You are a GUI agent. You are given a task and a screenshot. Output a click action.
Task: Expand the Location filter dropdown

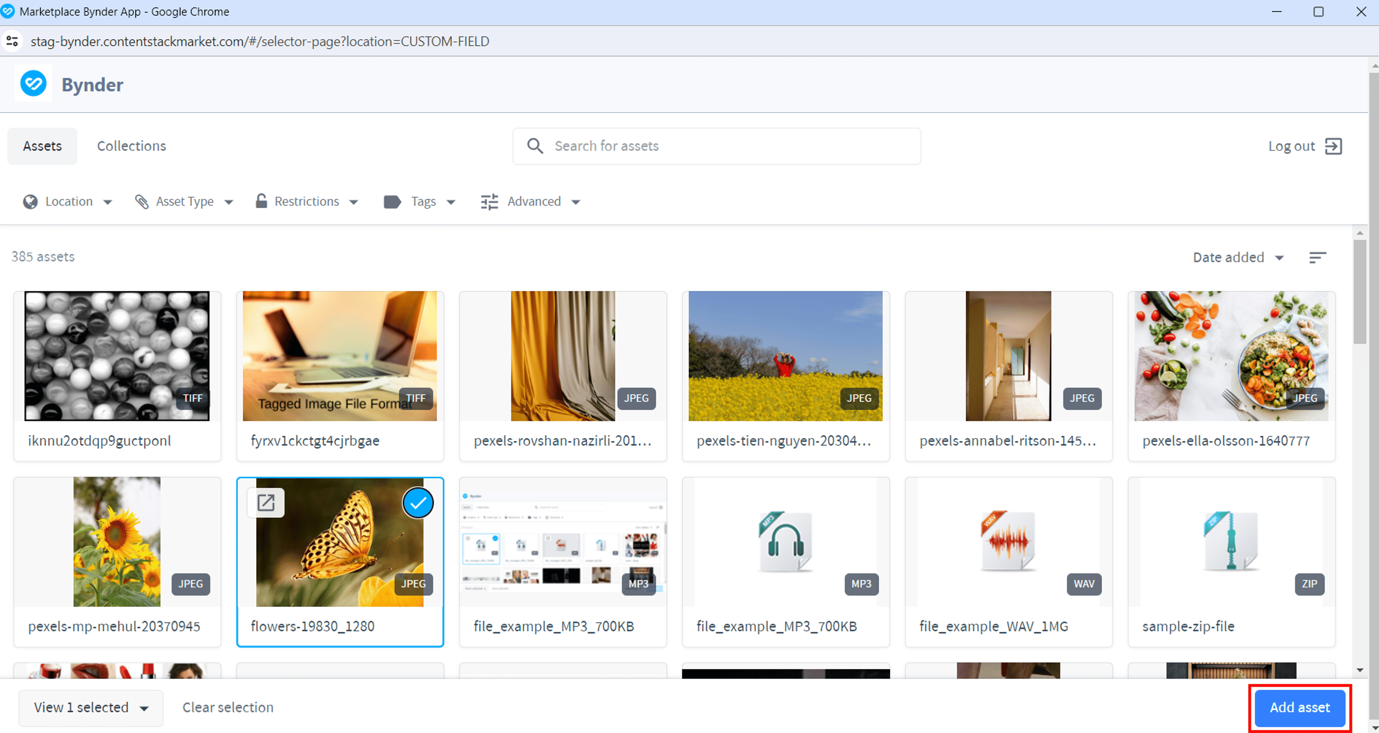tap(108, 202)
